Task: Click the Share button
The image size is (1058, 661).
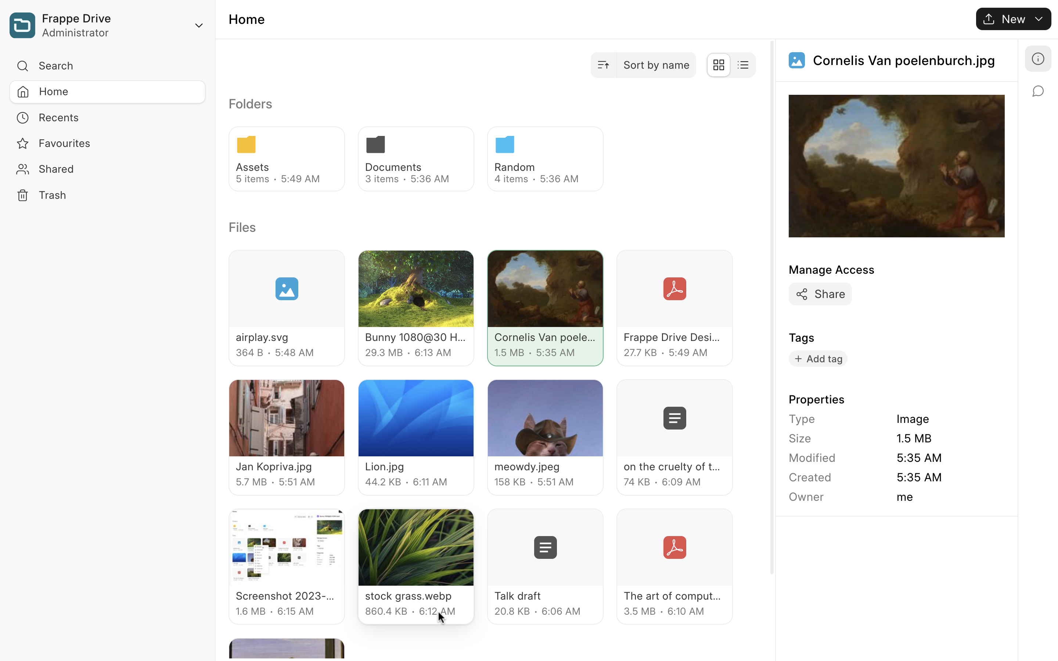Action: pyautogui.click(x=820, y=294)
